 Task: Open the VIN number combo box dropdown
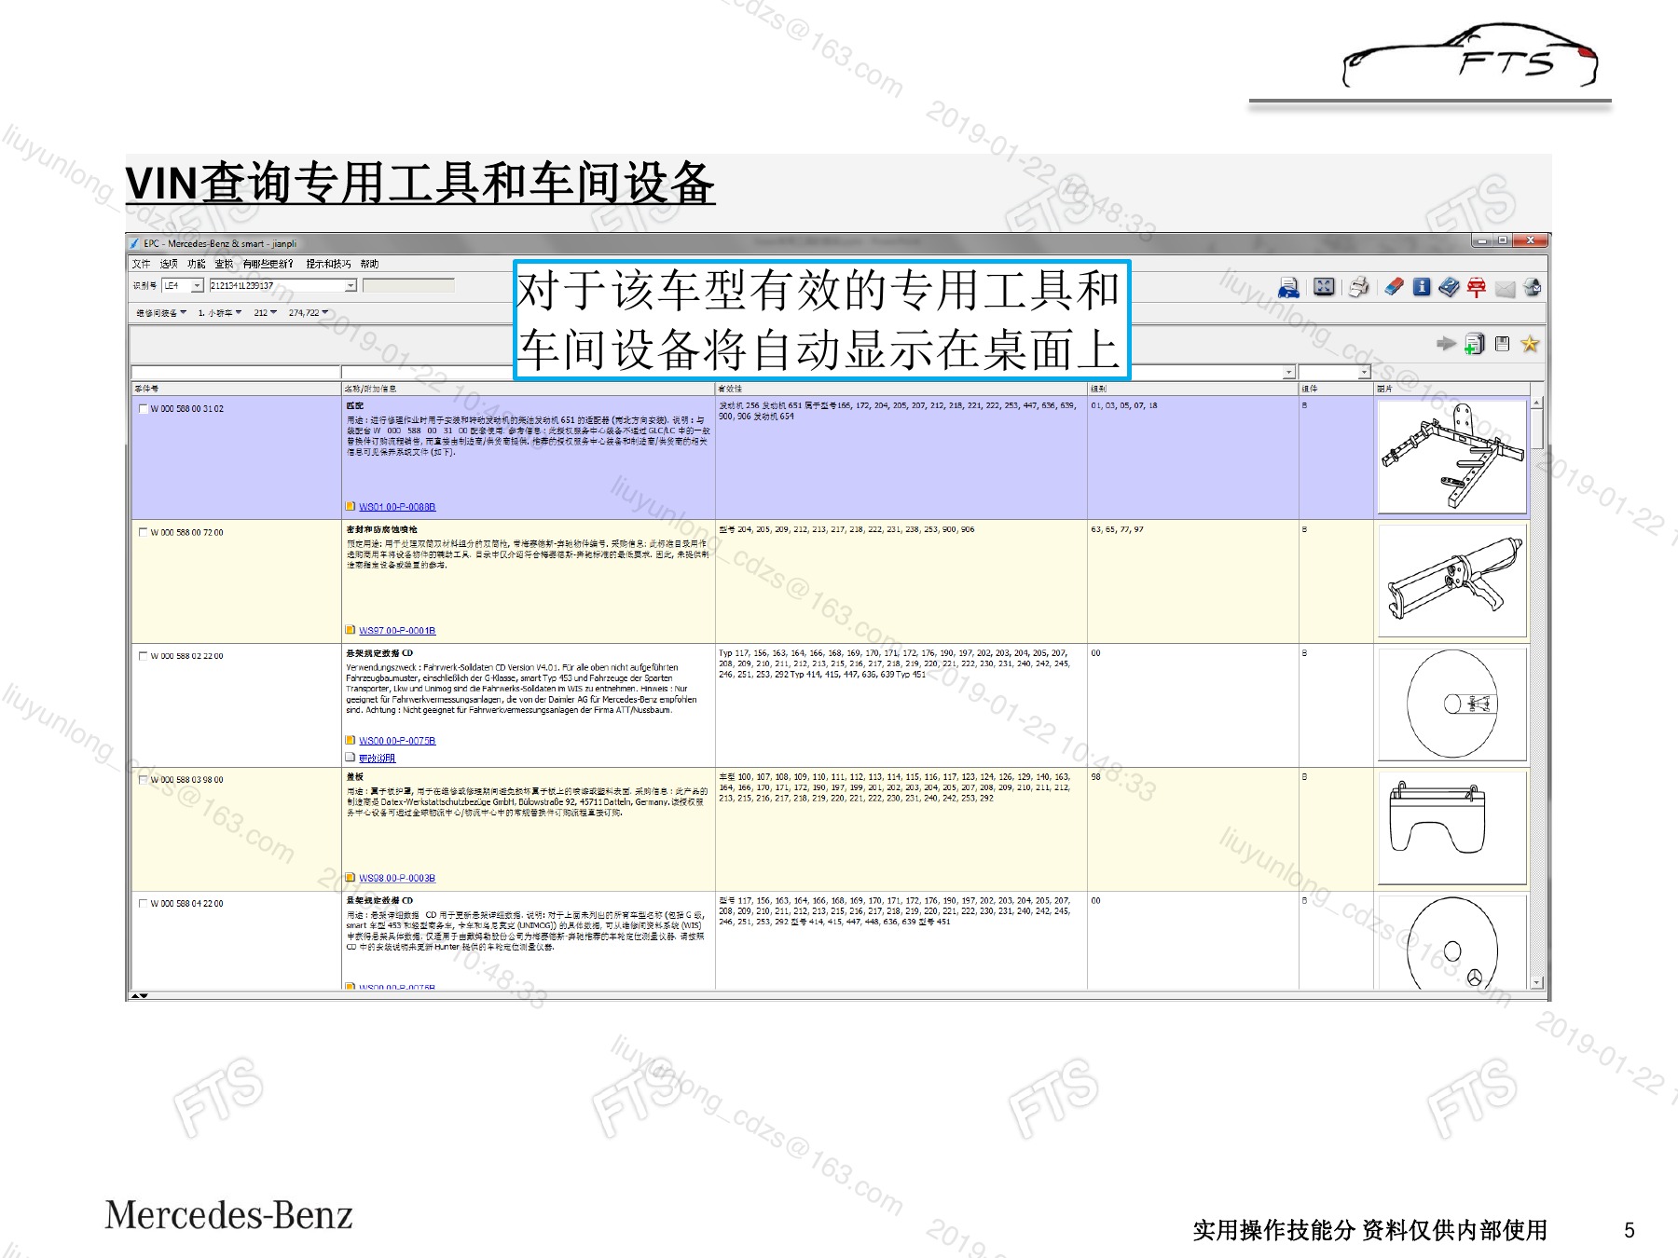click(x=351, y=285)
